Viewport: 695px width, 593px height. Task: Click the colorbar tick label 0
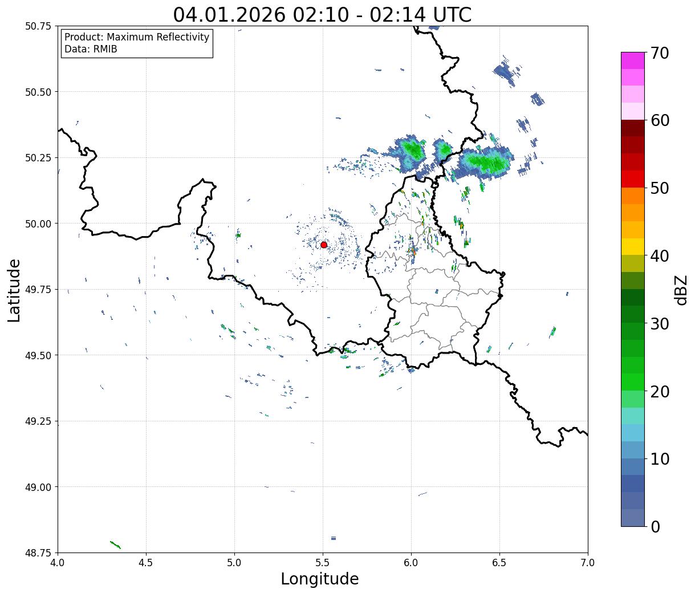click(655, 527)
